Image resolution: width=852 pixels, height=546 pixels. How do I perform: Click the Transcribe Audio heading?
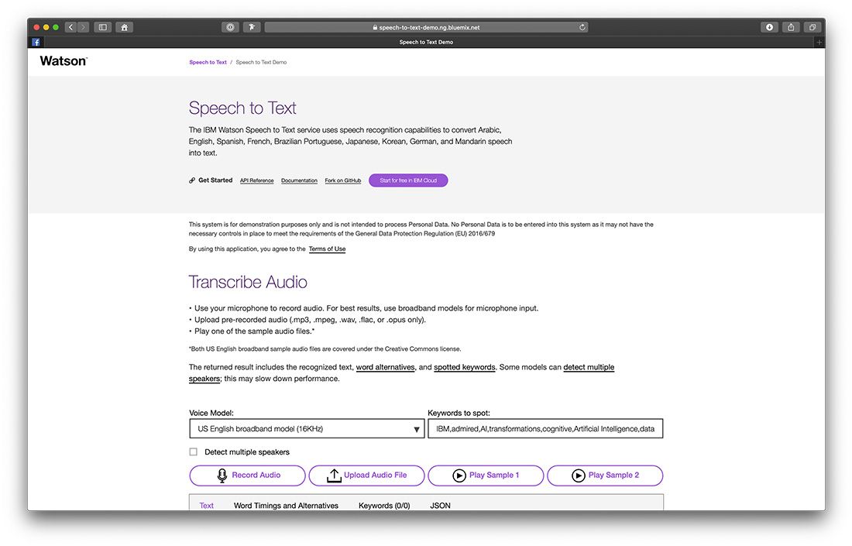point(248,282)
